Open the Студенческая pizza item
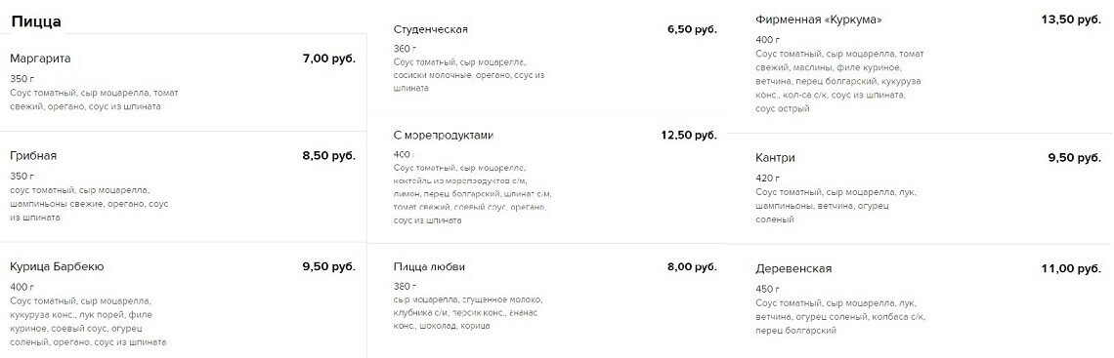1114x358 pixels. (x=431, y=30)
